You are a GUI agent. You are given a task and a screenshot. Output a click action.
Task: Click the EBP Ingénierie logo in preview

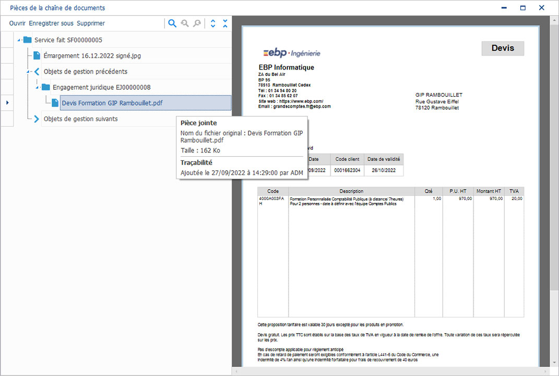coord(292,53)
